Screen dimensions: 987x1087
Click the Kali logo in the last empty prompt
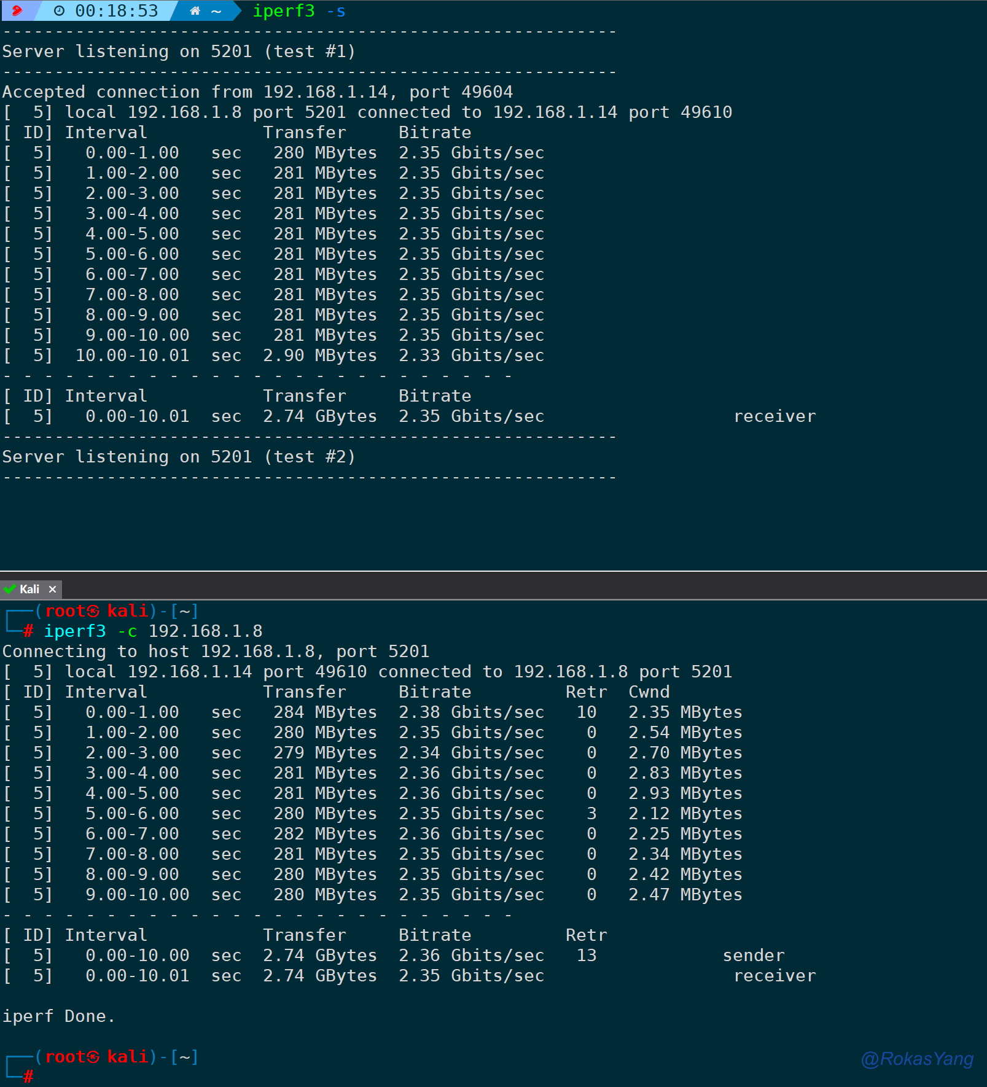point(93,1057)
